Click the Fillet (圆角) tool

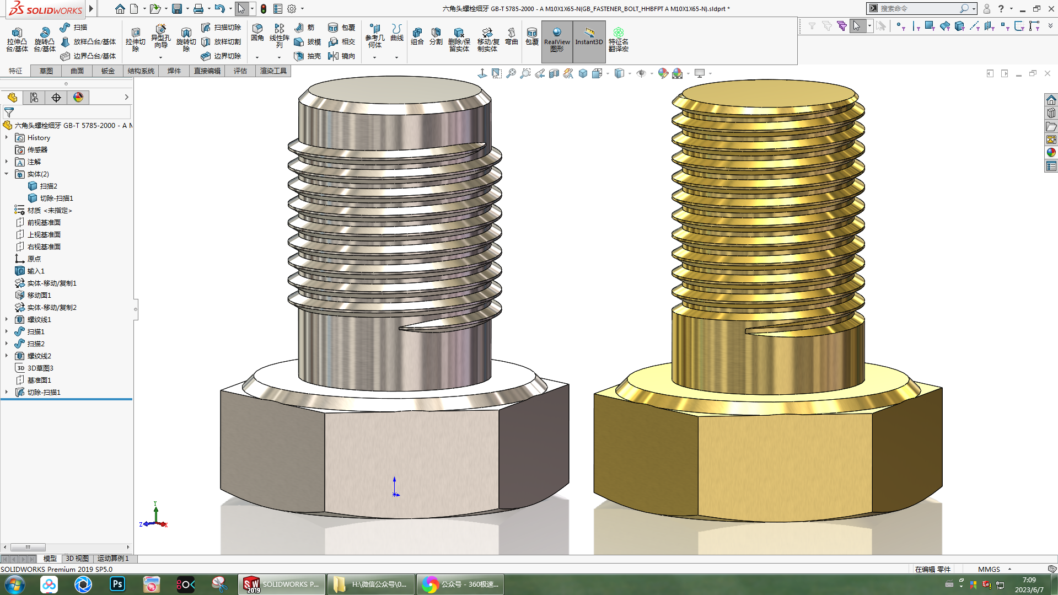pyautogui.click(x=257, y=33)
